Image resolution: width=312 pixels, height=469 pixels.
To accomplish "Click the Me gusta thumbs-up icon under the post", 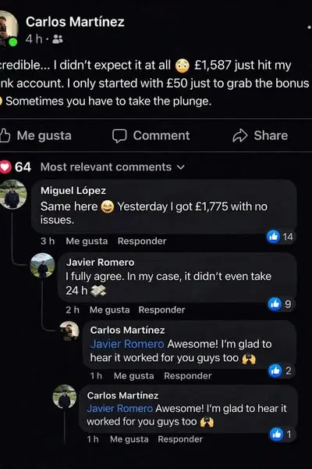I will pyautogui.click(x=5, y=135).
